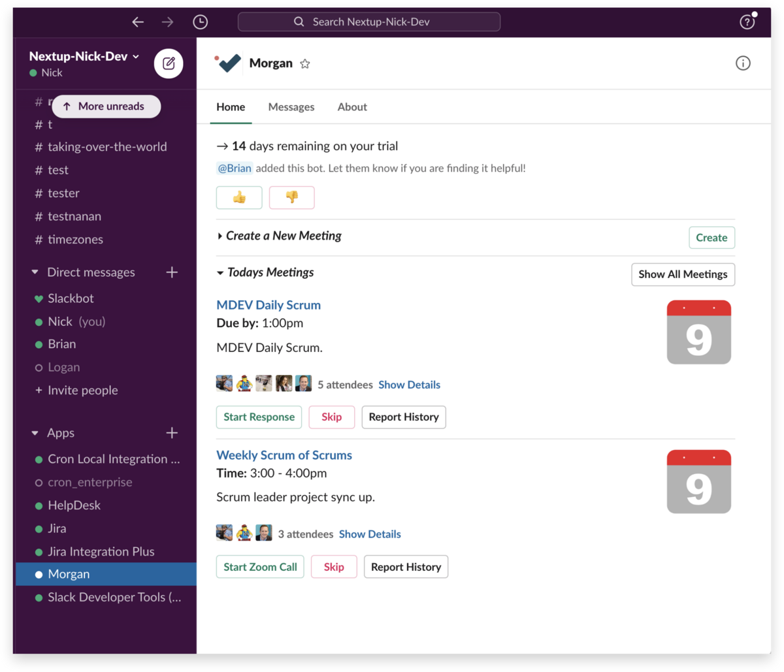
Task: Switch to the Messages tab
Action: coord(291,107)
